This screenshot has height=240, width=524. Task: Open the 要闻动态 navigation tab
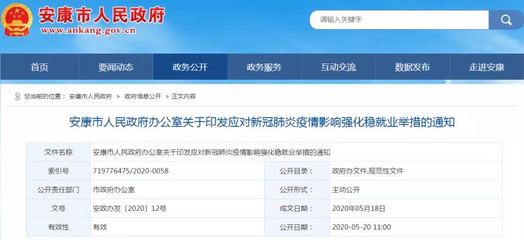click(116, 67)
